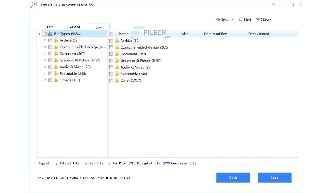Screen dimensions: 334x193
Task: Check Computer-aided design (365) checkbox in right list
Action: point(111,47)
